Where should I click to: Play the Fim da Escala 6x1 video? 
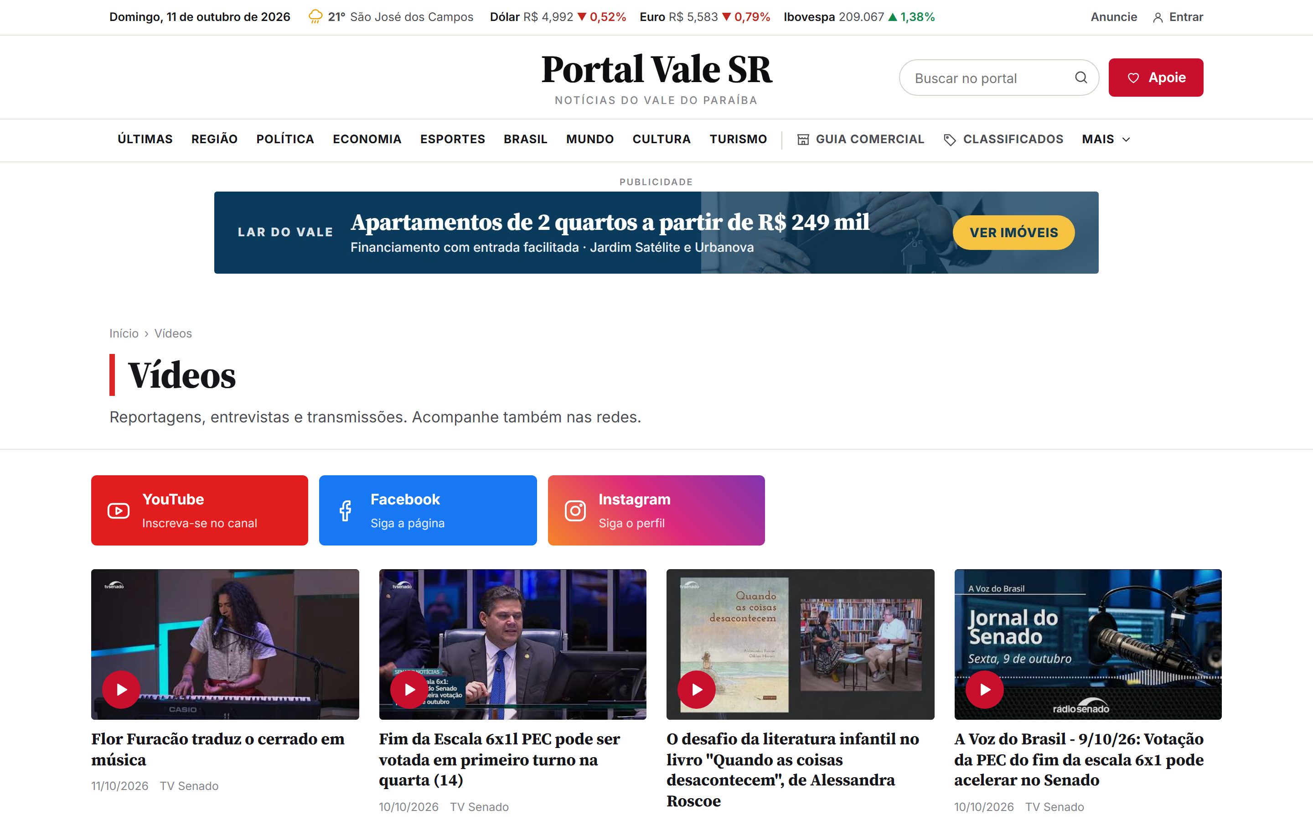click(409, 689)
